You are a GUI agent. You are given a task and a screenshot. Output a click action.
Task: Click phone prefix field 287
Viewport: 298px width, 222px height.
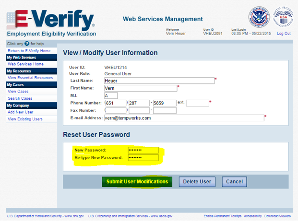(x=139, y=103)
